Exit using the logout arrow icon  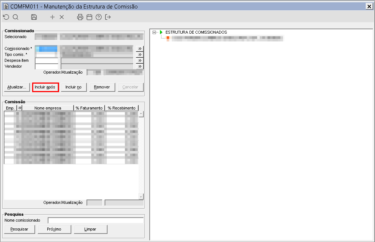[x=108, y=17]
